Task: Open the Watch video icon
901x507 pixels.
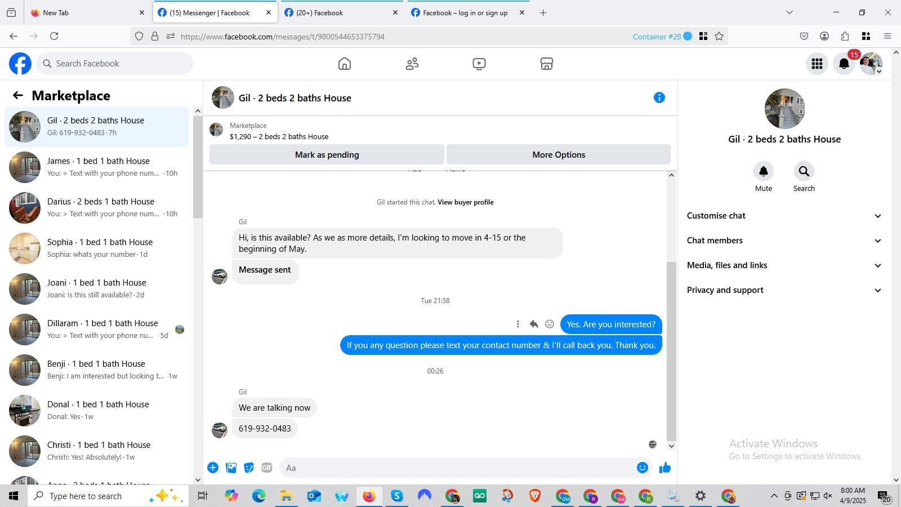Action: pos(479,64)
